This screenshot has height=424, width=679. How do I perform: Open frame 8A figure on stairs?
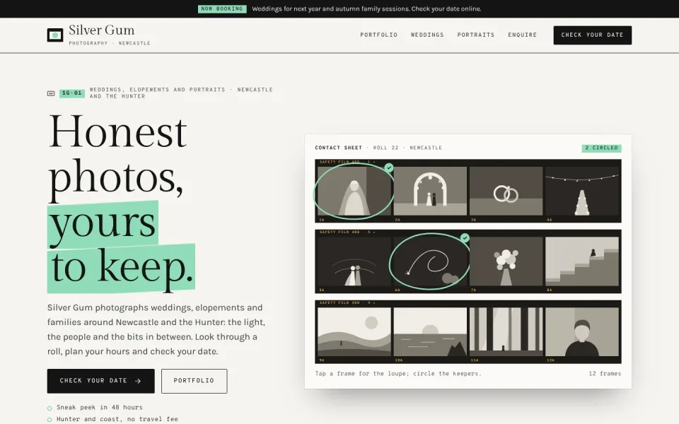582,261
